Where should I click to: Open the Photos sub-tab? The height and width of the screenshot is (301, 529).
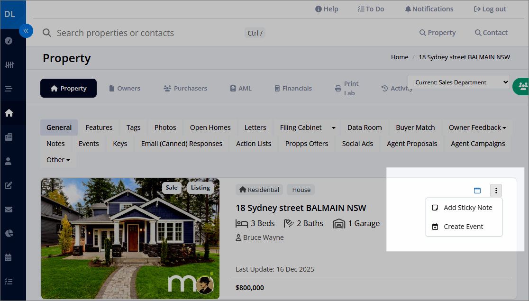coord(165,128)
